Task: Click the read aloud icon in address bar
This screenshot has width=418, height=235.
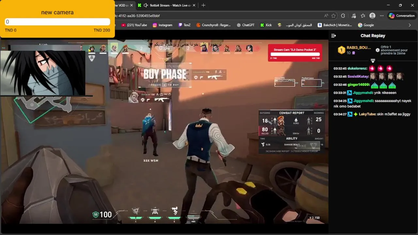Action: [326, 16]
